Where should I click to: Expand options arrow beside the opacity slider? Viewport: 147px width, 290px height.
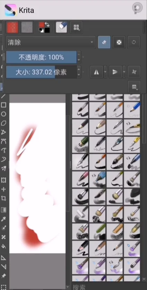pos(83,57)
